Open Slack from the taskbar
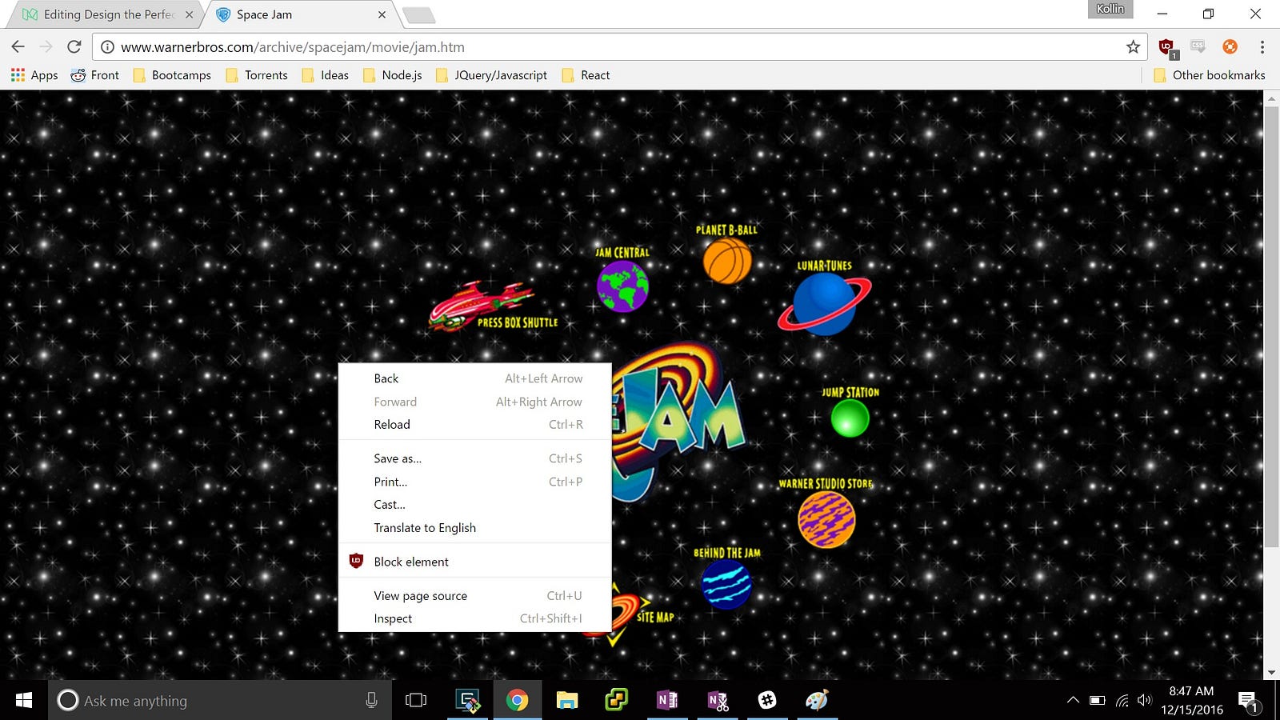The image size is (1280, 720). point(767,701)
